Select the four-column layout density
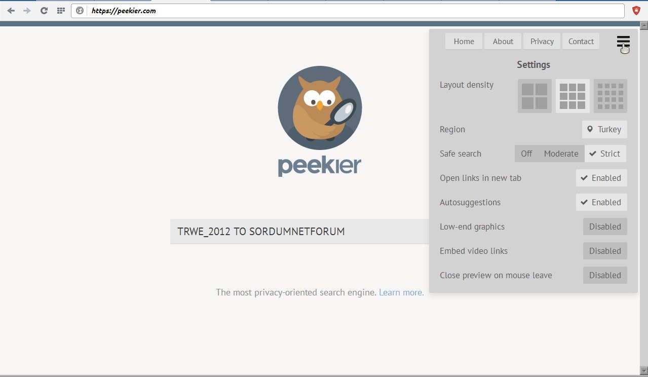The height and width of the screenshot is (377, 648). 611,96
